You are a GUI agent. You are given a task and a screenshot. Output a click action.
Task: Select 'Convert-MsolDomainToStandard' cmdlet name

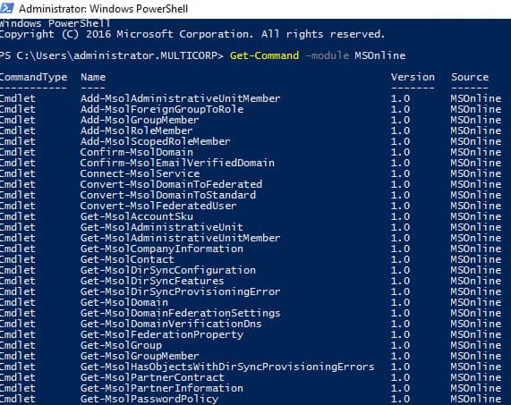point(168,195)
